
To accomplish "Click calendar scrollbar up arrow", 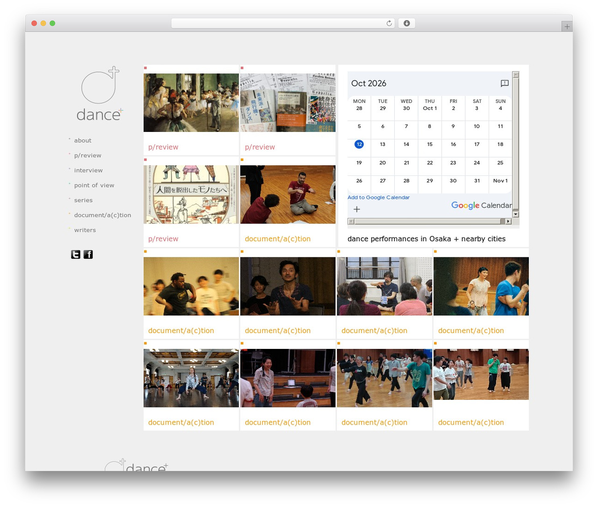I will pos(516,75).
